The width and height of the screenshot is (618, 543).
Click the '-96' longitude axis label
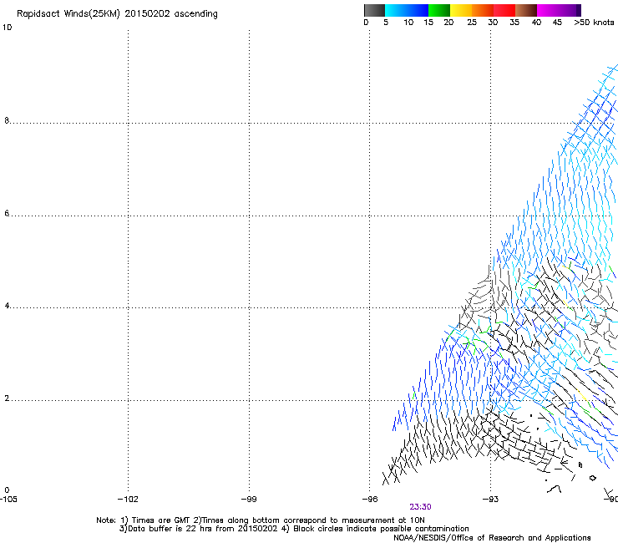(370, 500)
